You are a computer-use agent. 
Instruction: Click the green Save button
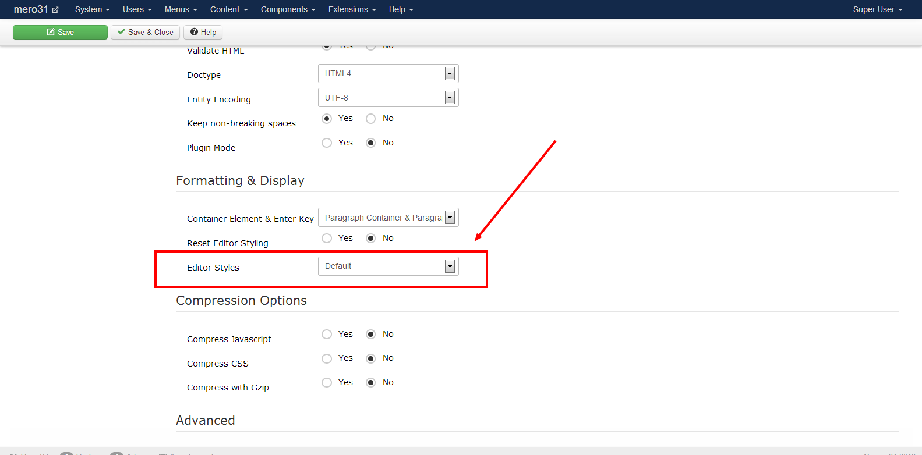60,33
